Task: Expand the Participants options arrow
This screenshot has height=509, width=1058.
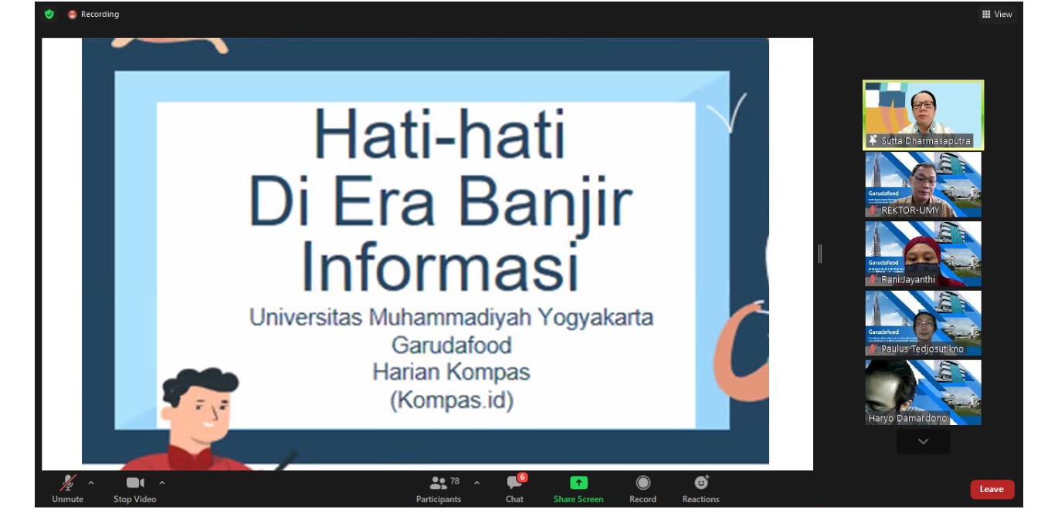Action: [476, 483]
